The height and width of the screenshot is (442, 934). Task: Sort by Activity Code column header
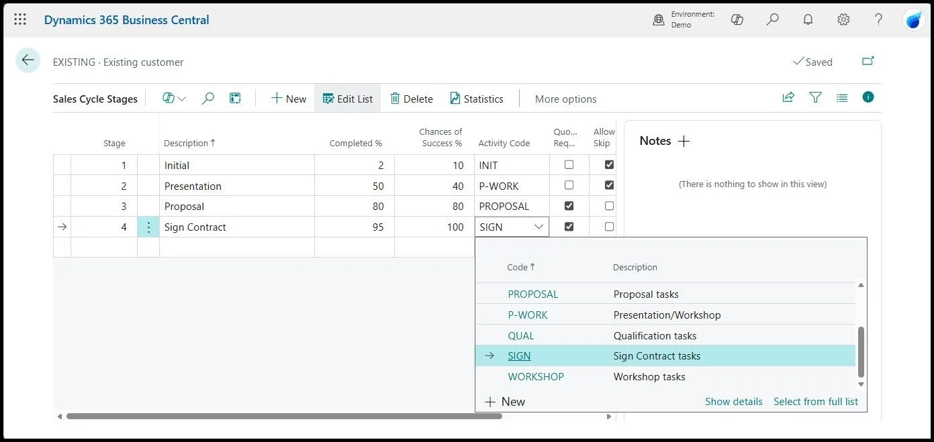[x=504, y=143]
